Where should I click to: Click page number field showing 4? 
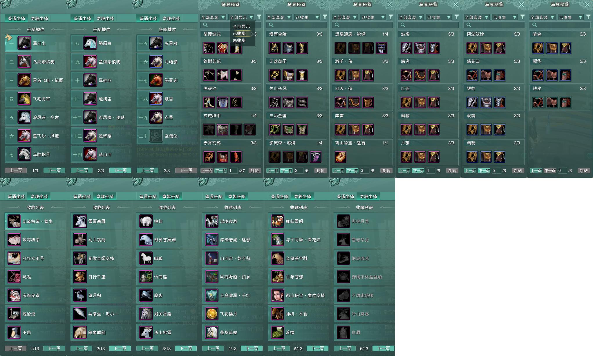(431, 171)
